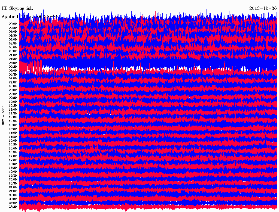Click the HHZ - 5000 axis label
279x212 pixels.
point(3,116)
